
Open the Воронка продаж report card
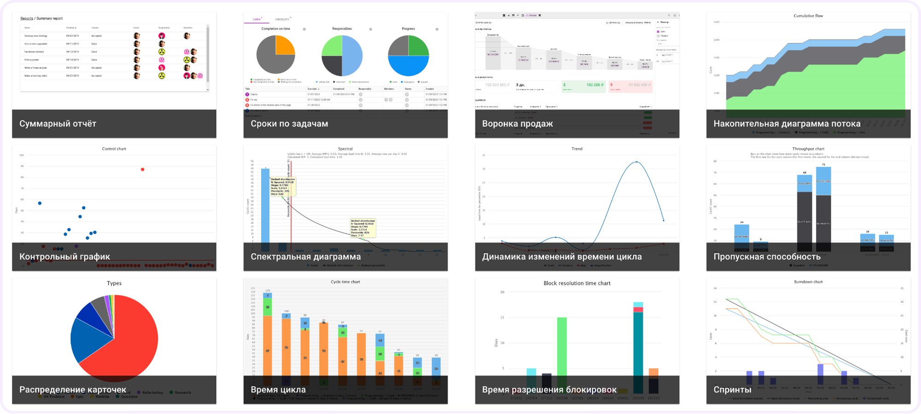click(x=577, y=75)
